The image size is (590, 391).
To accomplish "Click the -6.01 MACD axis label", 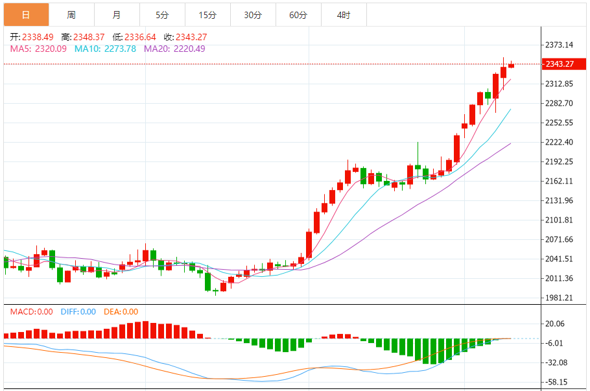I will pos(554,343).
